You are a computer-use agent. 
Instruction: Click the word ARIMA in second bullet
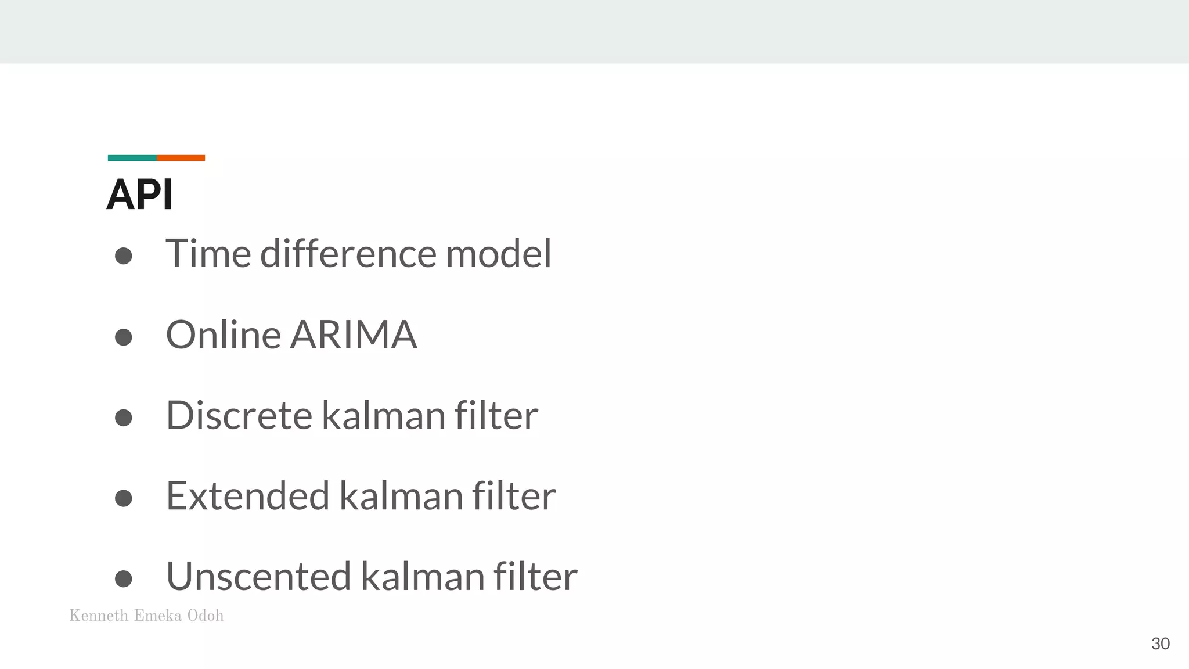click(x=354, y=335)
